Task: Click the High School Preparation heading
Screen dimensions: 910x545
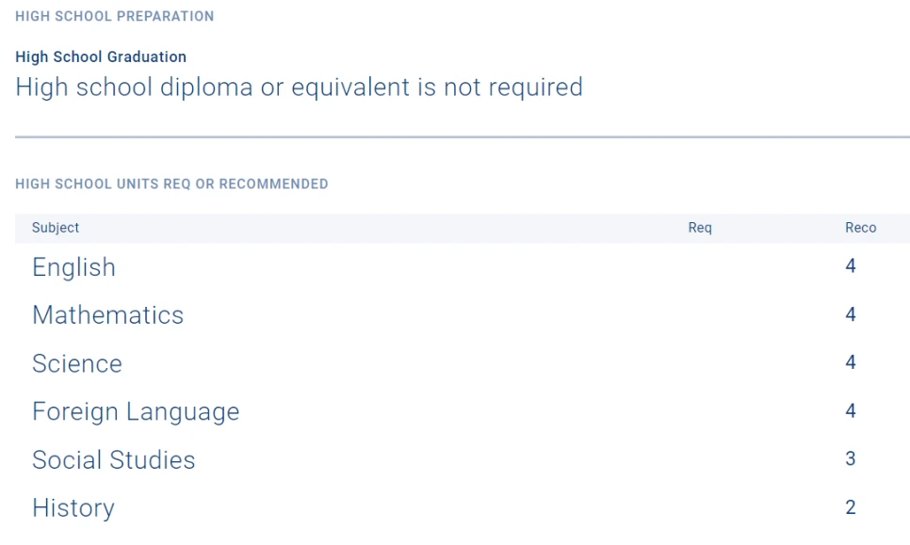Action: [x=114, y=16]
